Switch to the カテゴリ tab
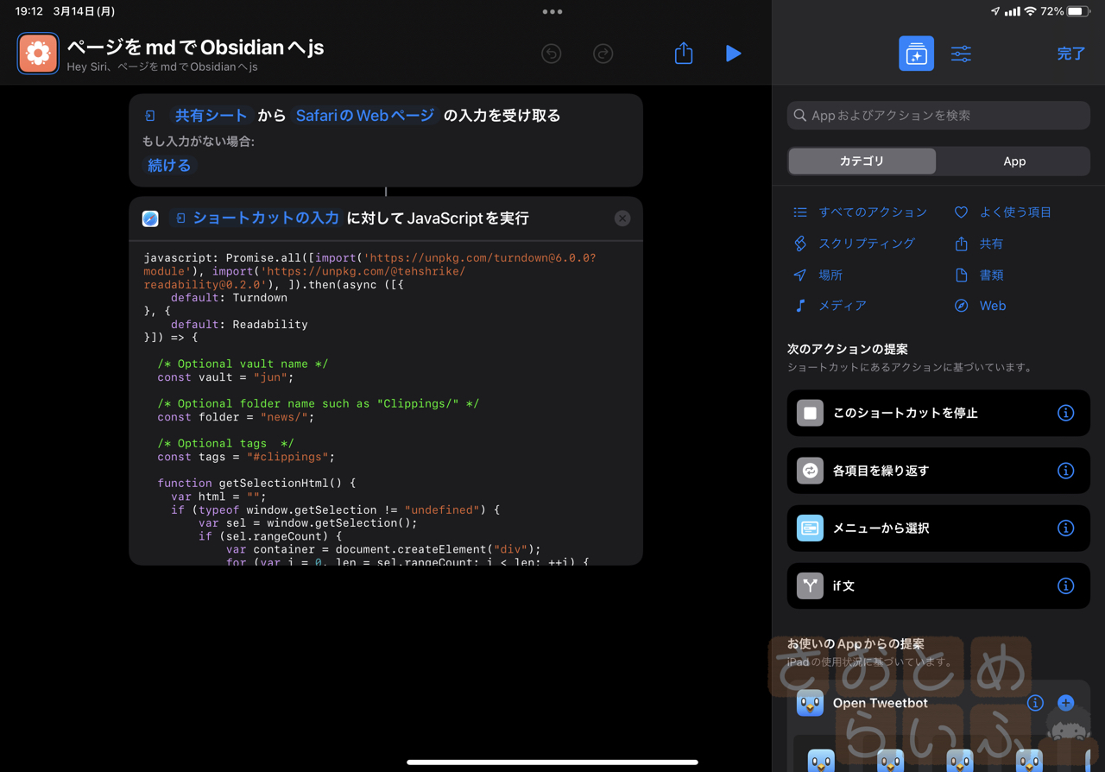 tap(862, 161)
